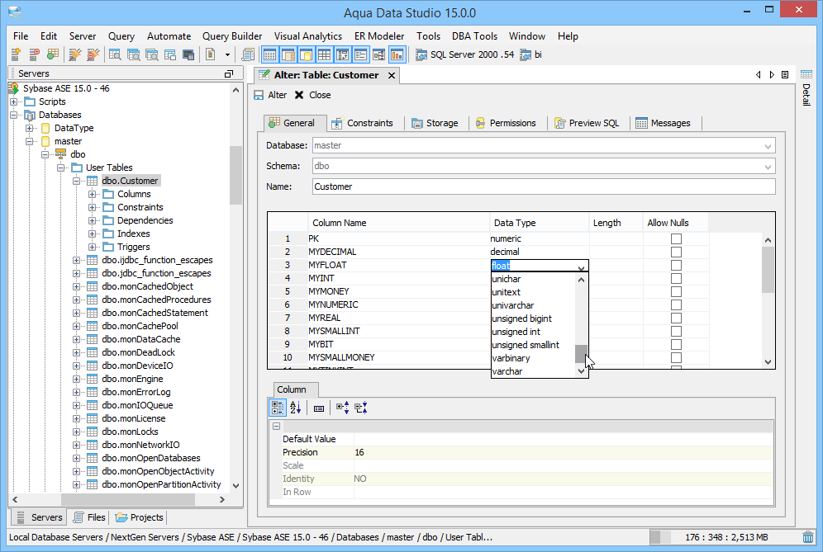Choose varchar from the data type list
This screenshot has height=552, width=823.
click(533, 371)
